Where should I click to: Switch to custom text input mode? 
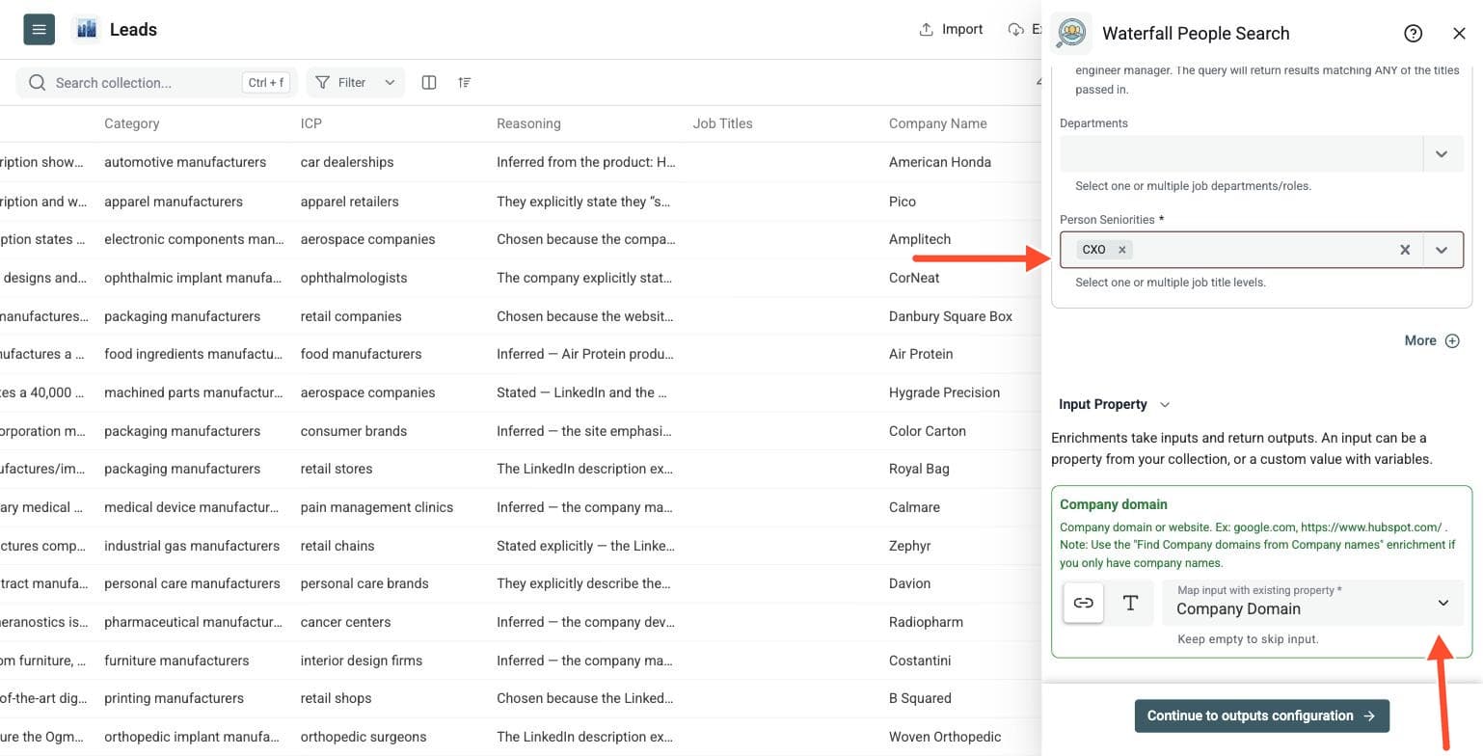point(1130,604)
